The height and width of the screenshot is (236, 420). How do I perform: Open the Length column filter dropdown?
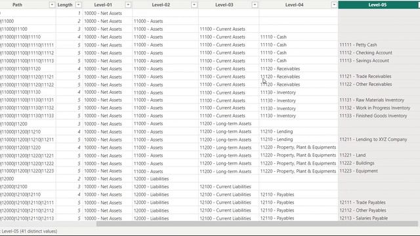click(79, 5)
